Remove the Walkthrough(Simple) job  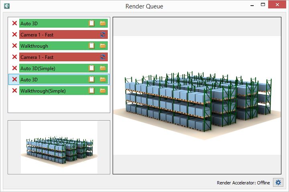tap(14, 91)
